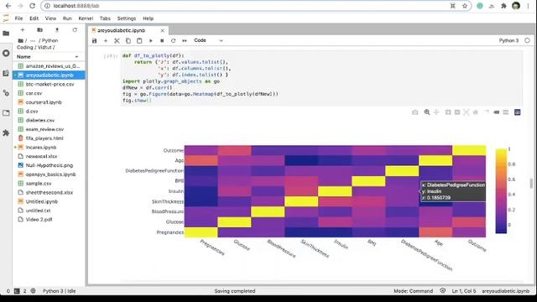Viewport: 537px width, 302px height.
Task: Select the plotly Zoom tool
Action: [427, 112]
